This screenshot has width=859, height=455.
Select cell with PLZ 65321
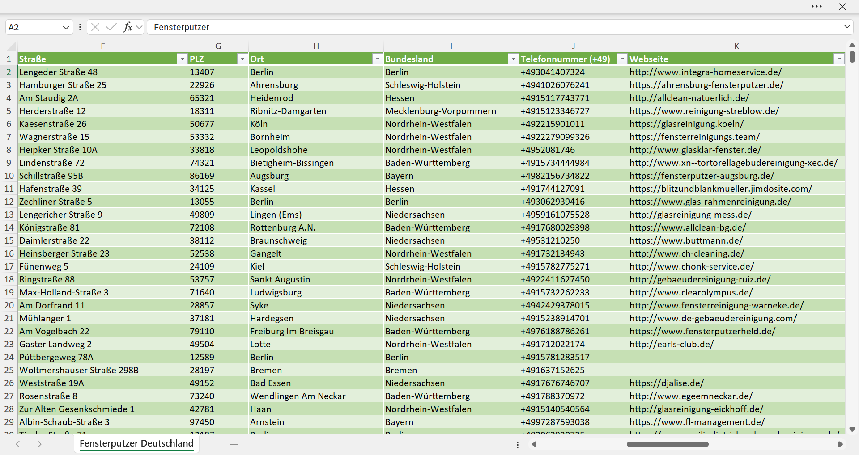tap(218, 98)
